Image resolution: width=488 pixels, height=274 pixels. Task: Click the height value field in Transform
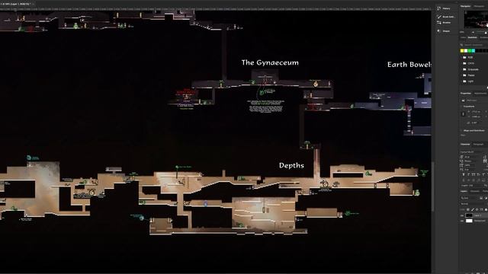click(476, 116)
